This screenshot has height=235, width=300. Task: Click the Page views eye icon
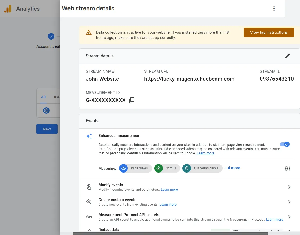[123, 168]
